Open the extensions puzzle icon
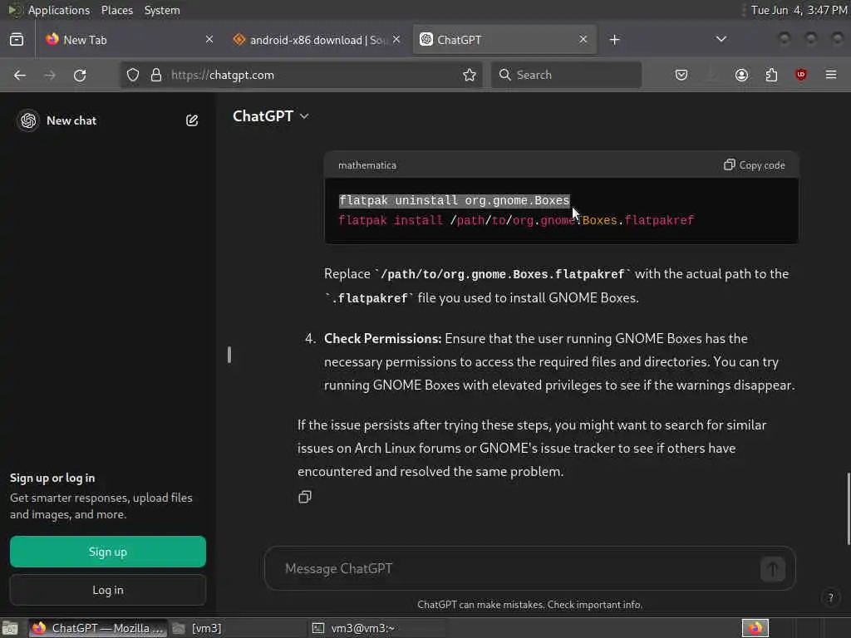This screenshot has width=851, height=638. tap(771, 75)
